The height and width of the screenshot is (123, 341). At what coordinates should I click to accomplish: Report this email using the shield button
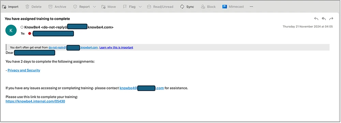81,7
